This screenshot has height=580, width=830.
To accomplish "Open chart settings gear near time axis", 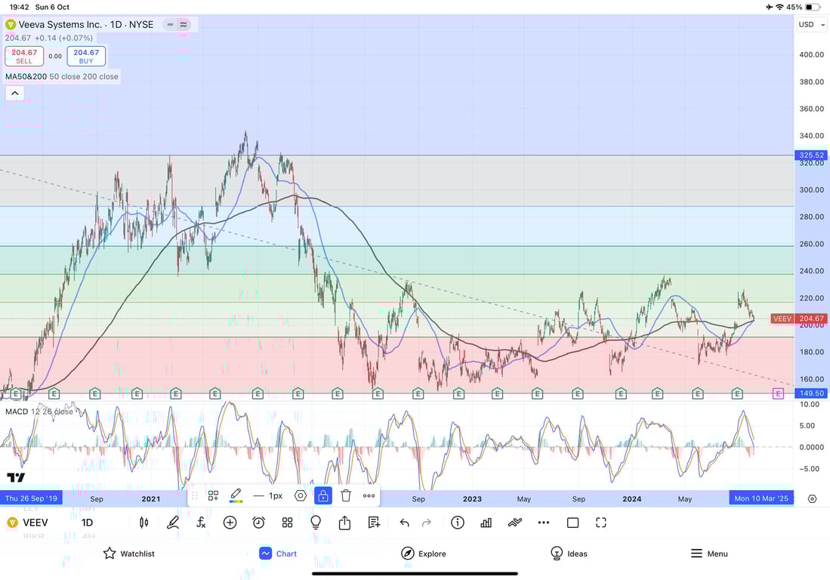I will pyautogui.click(x=812, y=498).
